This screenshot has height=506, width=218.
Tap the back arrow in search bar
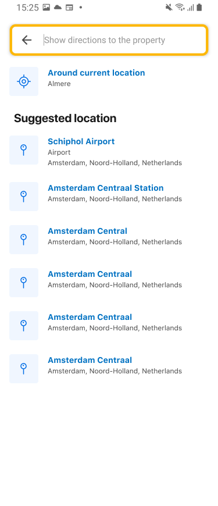pyautogui.click(x=27, y=40)
